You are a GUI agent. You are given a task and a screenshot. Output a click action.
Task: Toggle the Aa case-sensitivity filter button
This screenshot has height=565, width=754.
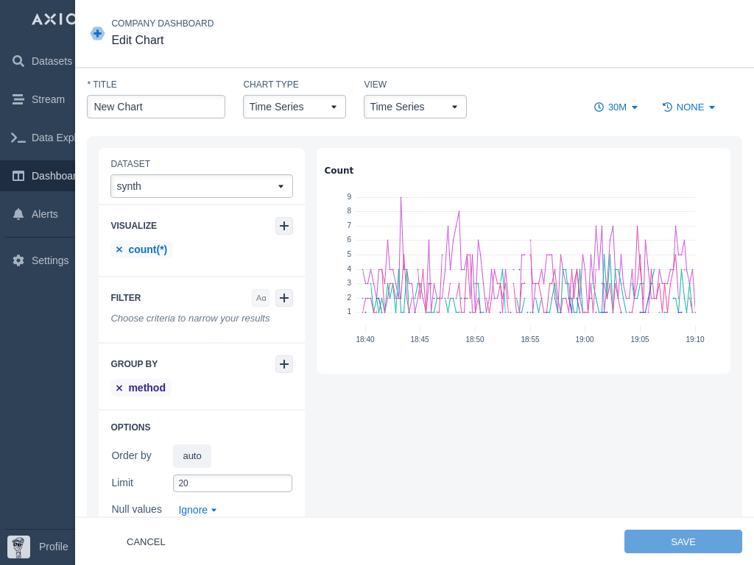click(261, 298)
